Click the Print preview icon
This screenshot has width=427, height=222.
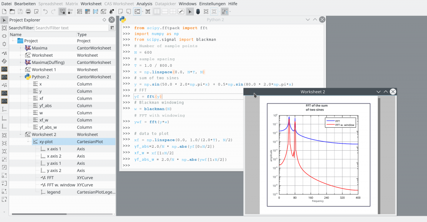(x=35, y=12)
